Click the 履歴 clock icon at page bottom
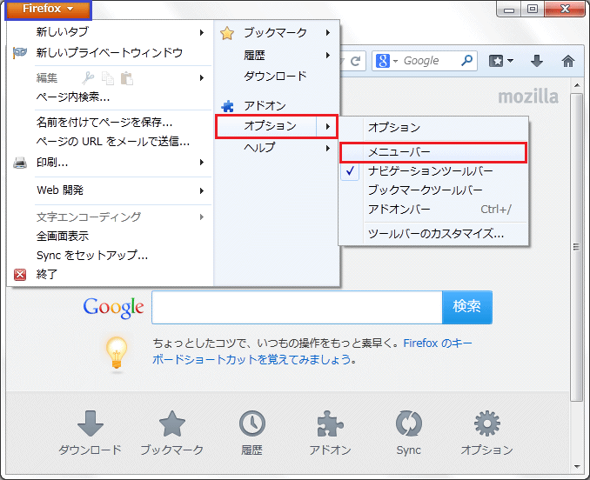Image resolution: width=590 pixels, height=480 pixels. 252,423
